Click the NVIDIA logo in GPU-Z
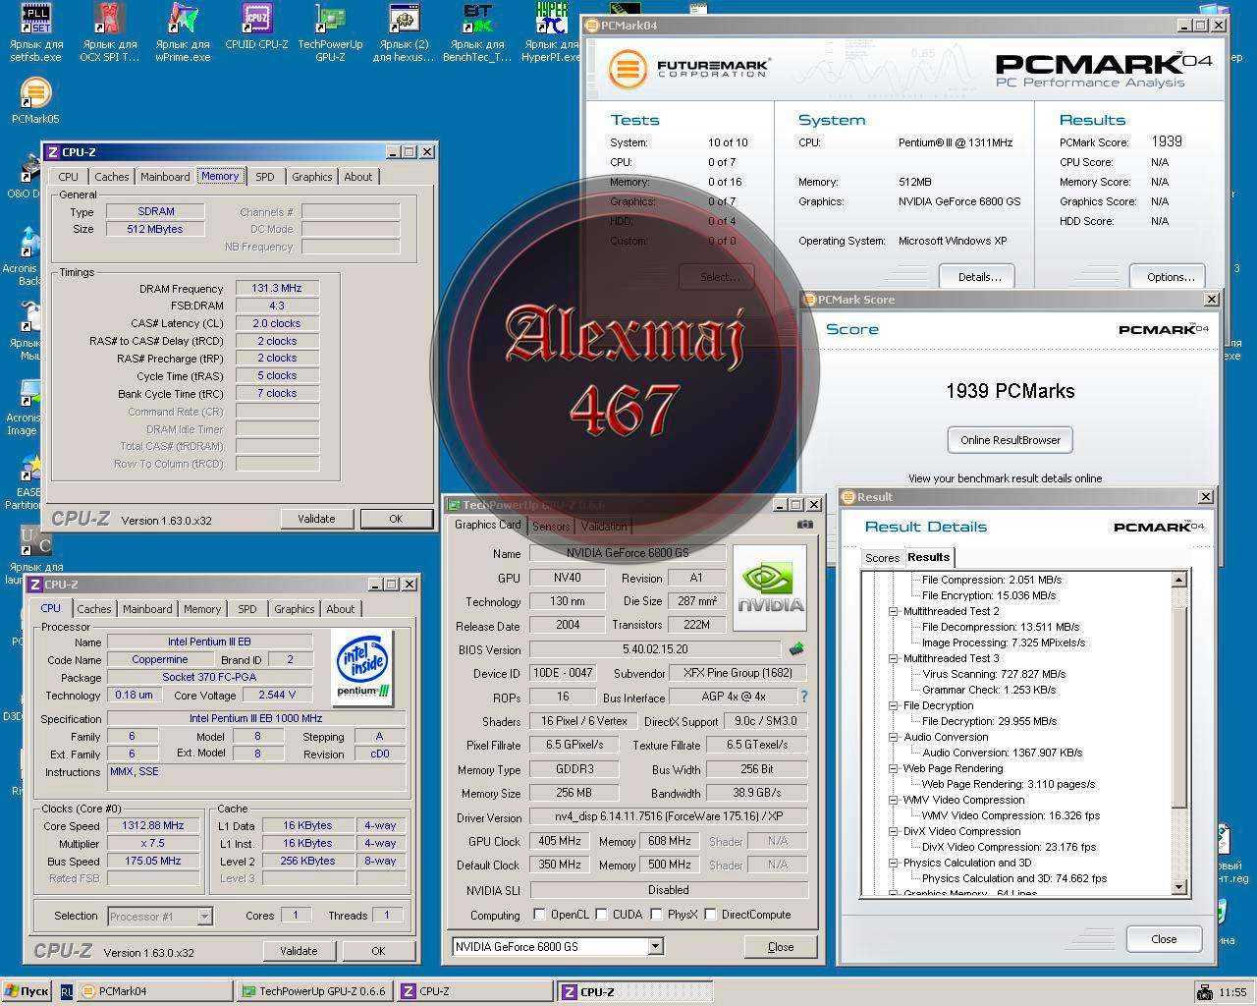This screenshot has width=1257, height=1006. coord(770,587)
